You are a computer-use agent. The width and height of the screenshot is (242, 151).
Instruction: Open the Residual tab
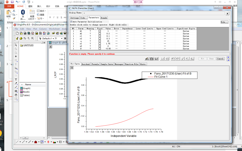pyautogui.click(x=86, y=64)
